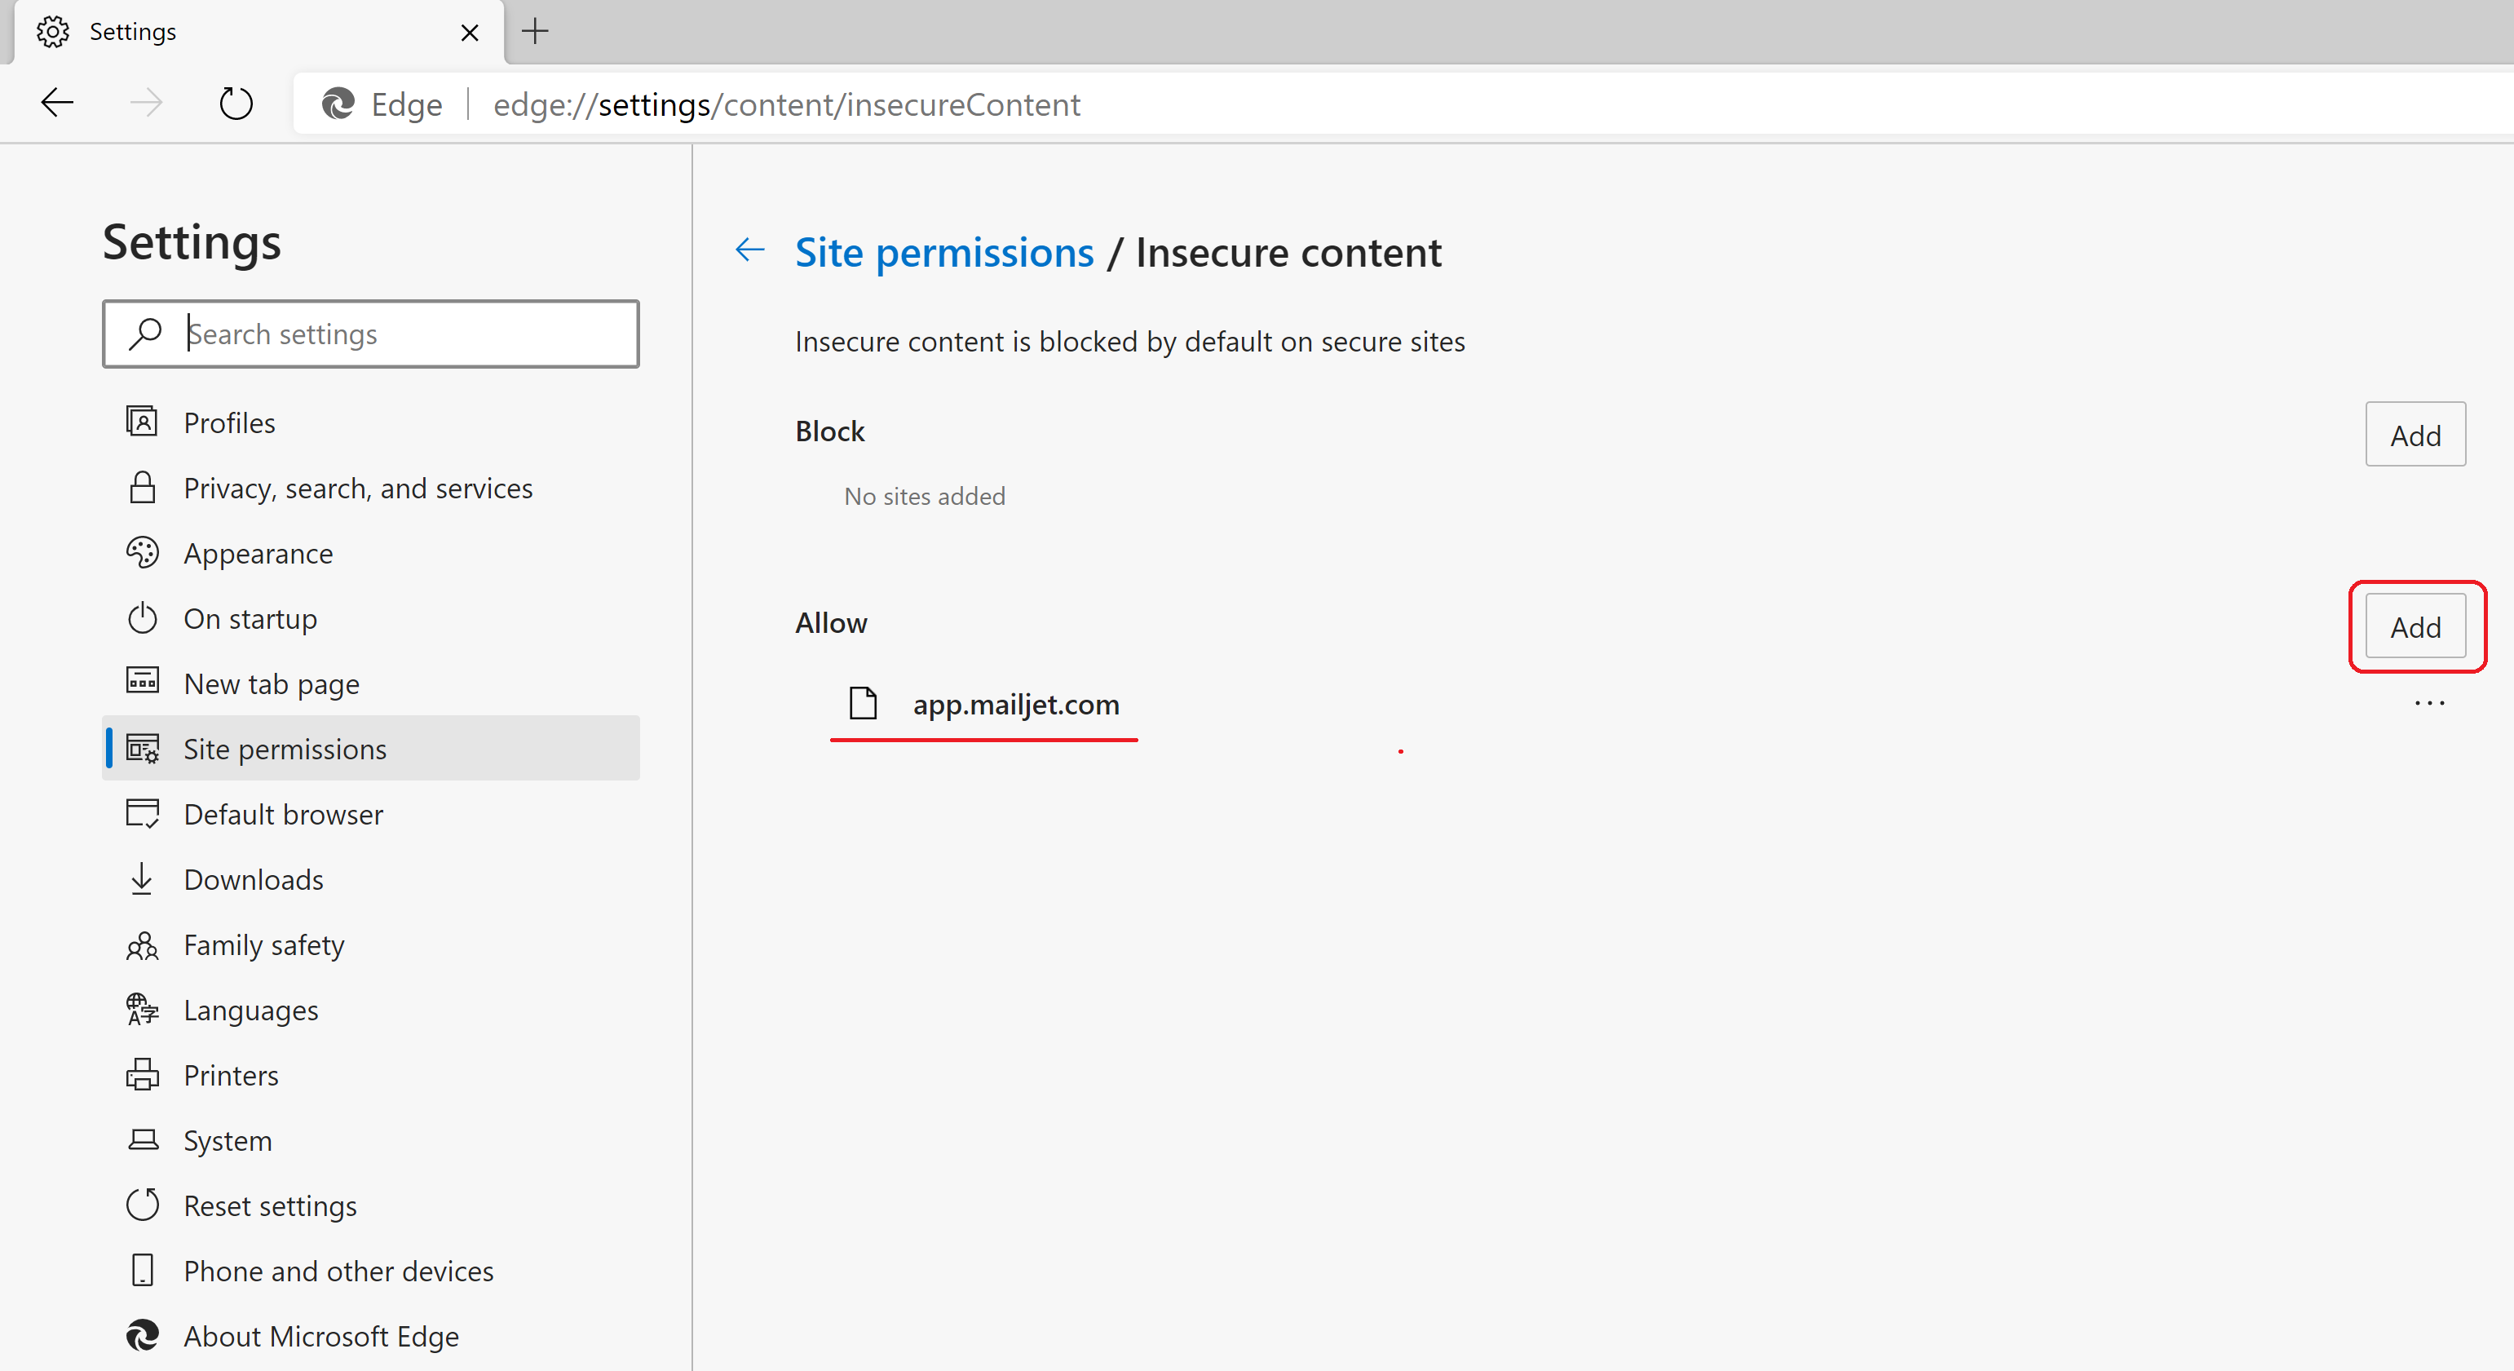The height and width of the screenshot is (1371, 2514).
Task: Click the Edge logo in address bar
Action: (x=338, y=104)
